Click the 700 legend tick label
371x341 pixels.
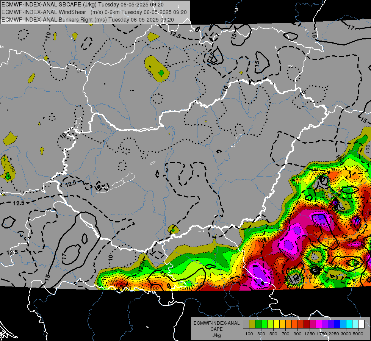pos(286,334)
